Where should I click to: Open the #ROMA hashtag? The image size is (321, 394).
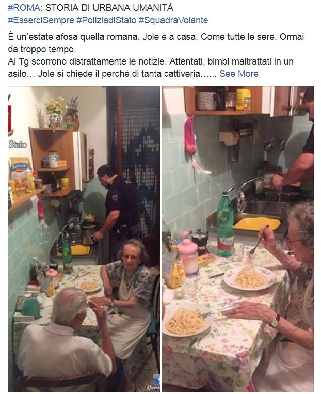(24, 8)
